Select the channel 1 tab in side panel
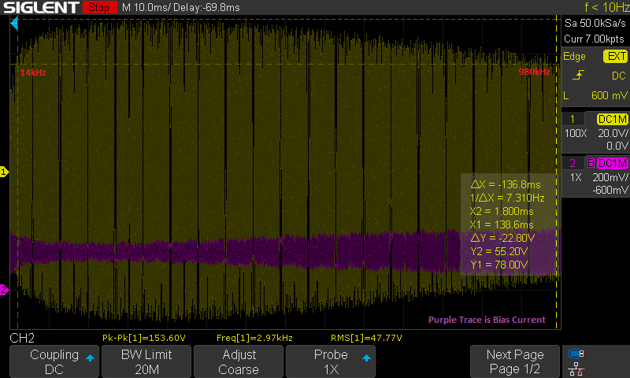 click(573, 119)
